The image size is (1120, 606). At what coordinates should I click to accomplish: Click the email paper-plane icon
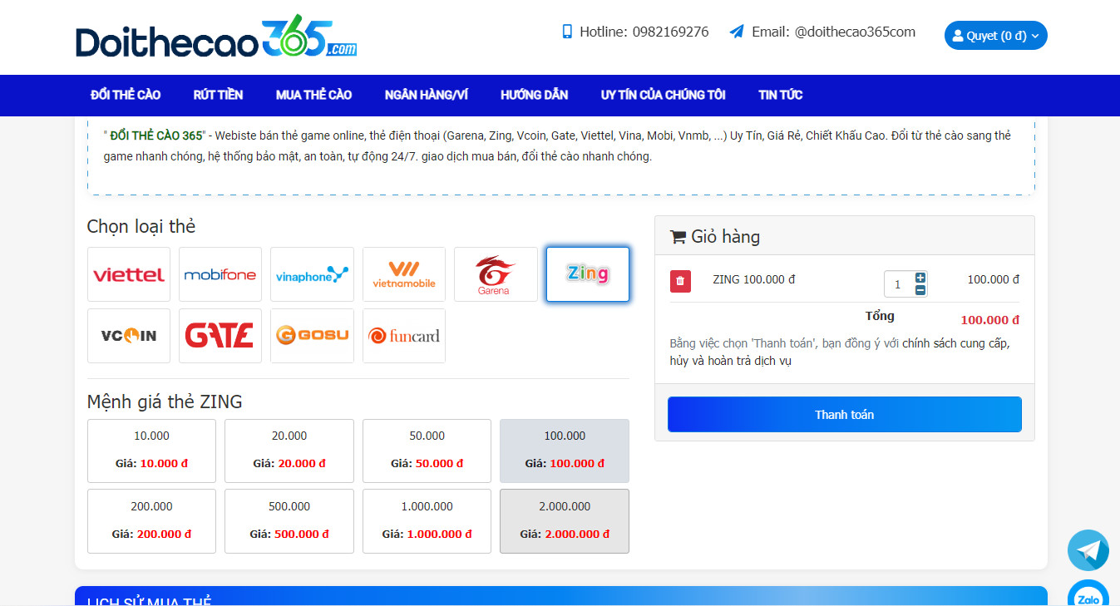737,32
